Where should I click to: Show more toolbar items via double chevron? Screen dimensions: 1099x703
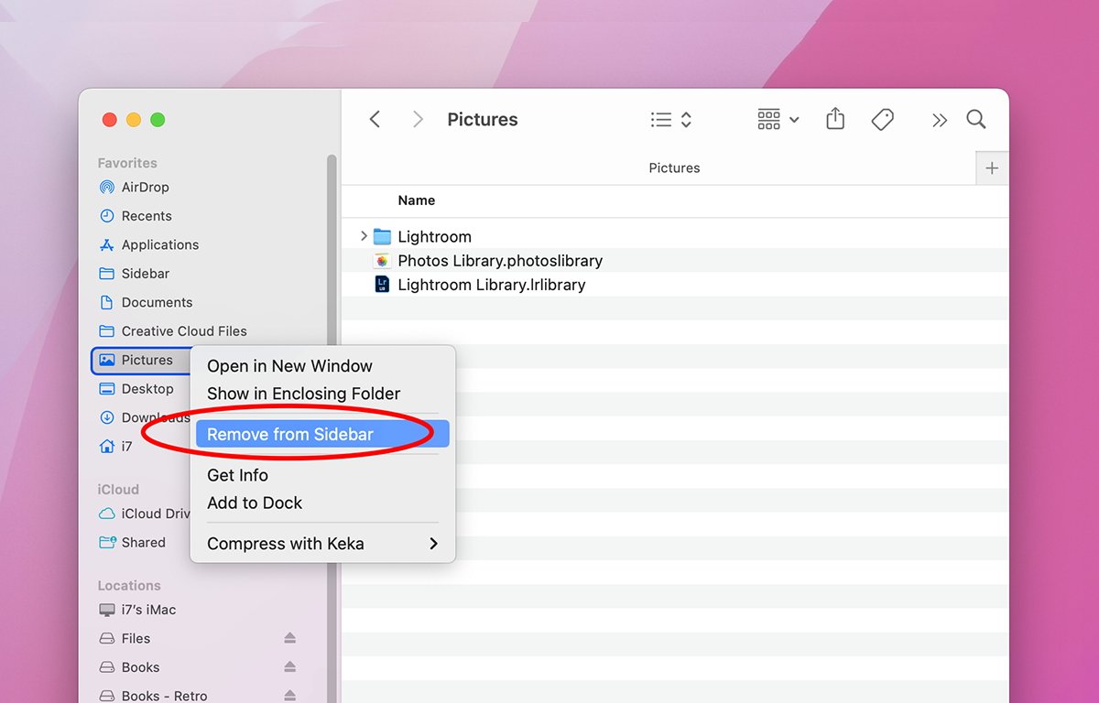click(939, 119)
